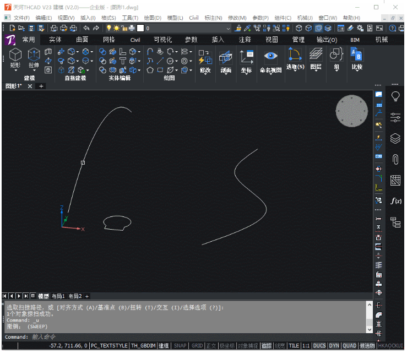Expand the 选取(S) dropdown arrow

tap(295, 71)
